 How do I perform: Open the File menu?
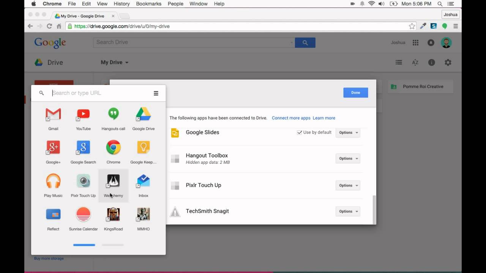pos(72,4)
